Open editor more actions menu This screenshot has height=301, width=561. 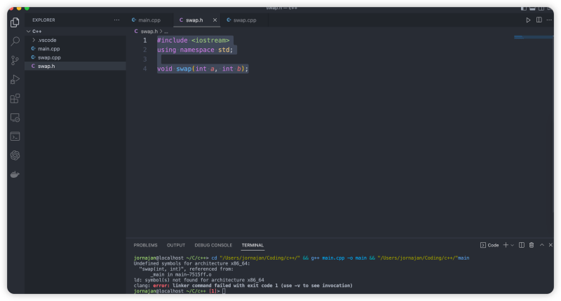[x=549, y=20]
